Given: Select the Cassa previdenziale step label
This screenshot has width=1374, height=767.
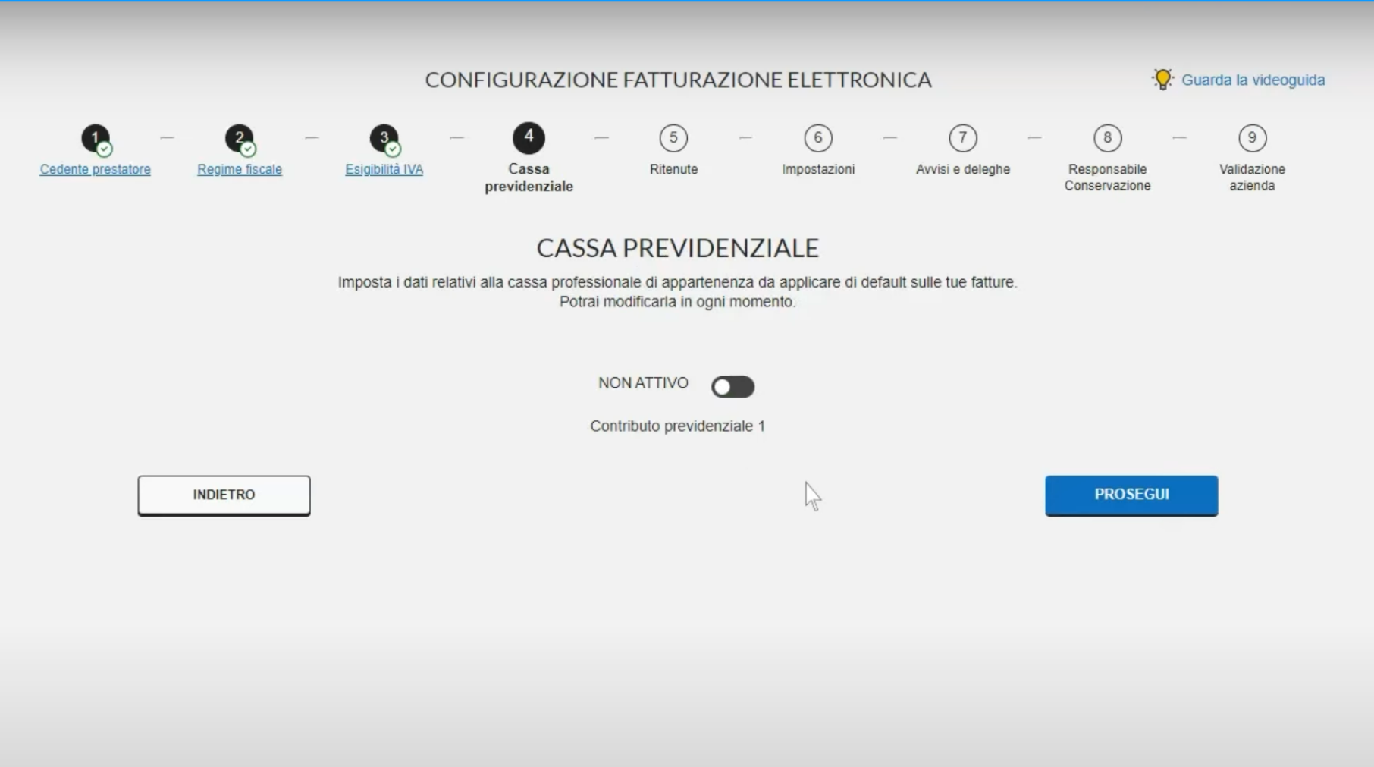Looking at the screenshot, I should tap(529, 178).
